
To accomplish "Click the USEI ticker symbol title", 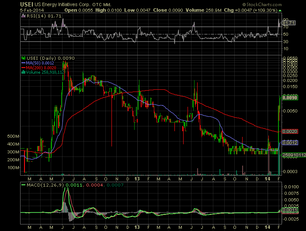I will tap(27, 4).
